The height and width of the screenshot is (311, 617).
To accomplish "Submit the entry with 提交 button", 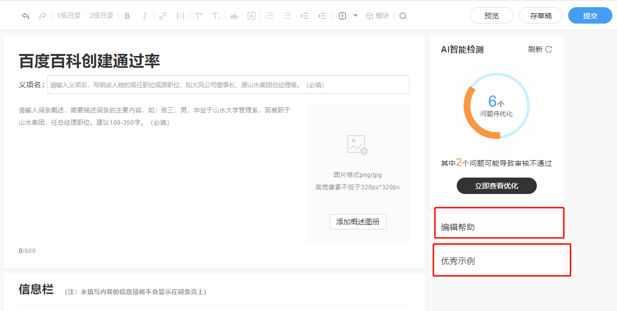I will tap(590, 16).
